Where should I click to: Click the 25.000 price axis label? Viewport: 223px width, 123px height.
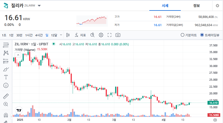[213, 80]
